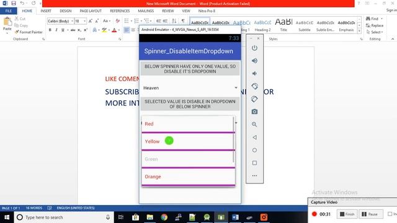
Task: Open the Font Color dropdown arrow
Action: click(x=119, y=30)
